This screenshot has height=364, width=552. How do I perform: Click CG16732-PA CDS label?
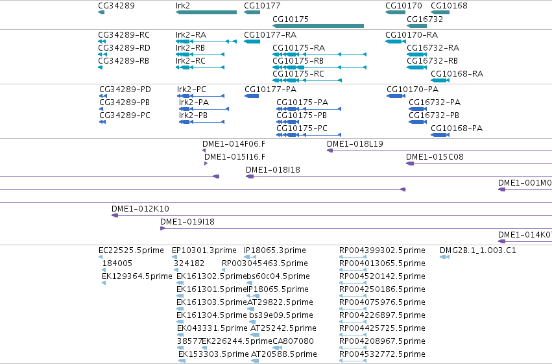[435, 103]
